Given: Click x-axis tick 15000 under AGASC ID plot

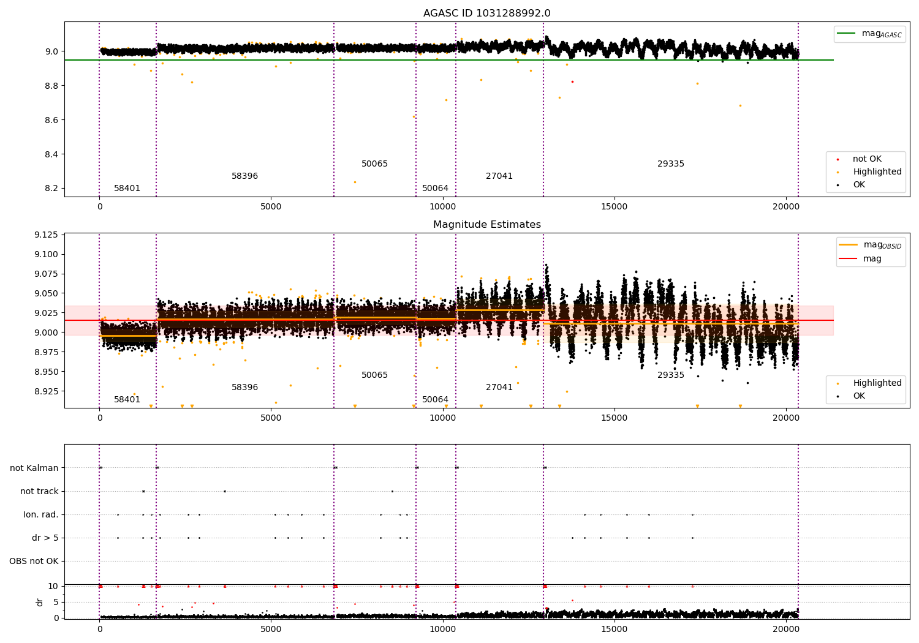Looking at the screenshot, I should click(614, 207).
